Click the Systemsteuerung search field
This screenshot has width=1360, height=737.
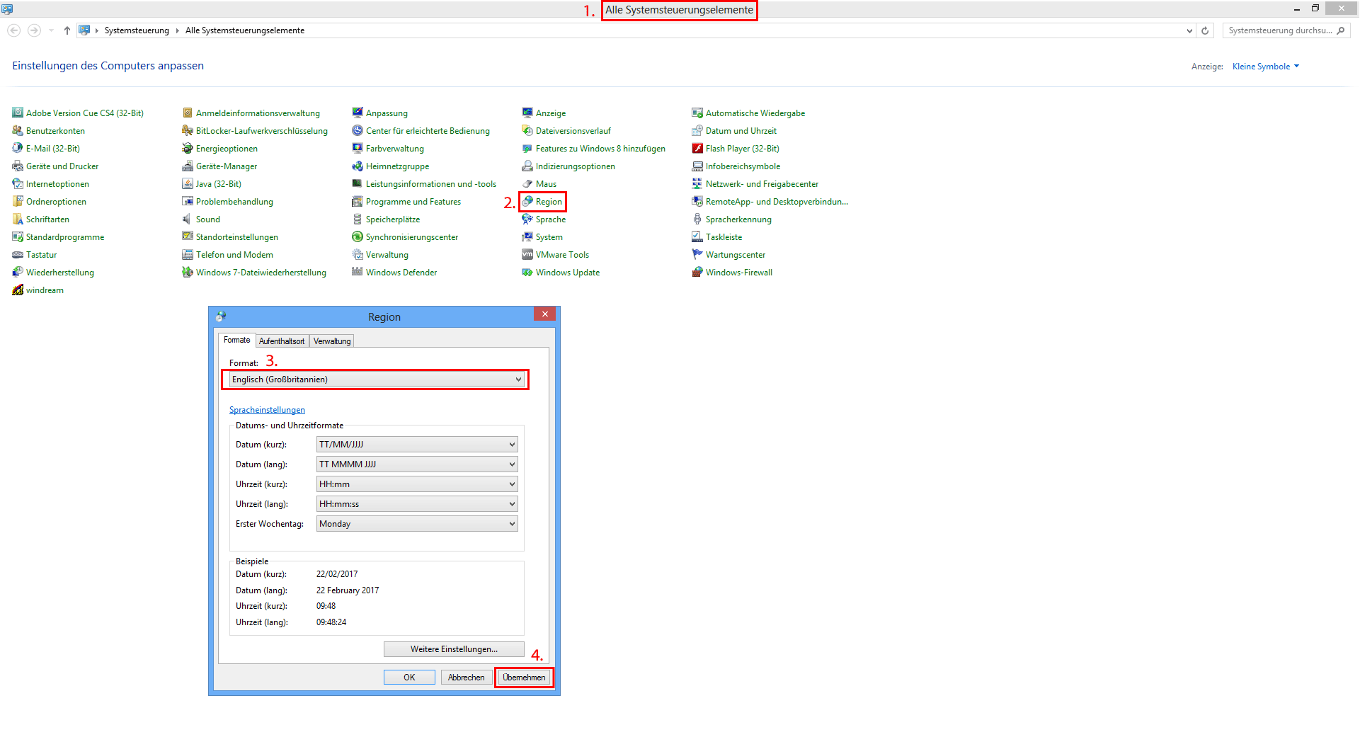[1280, 30]
